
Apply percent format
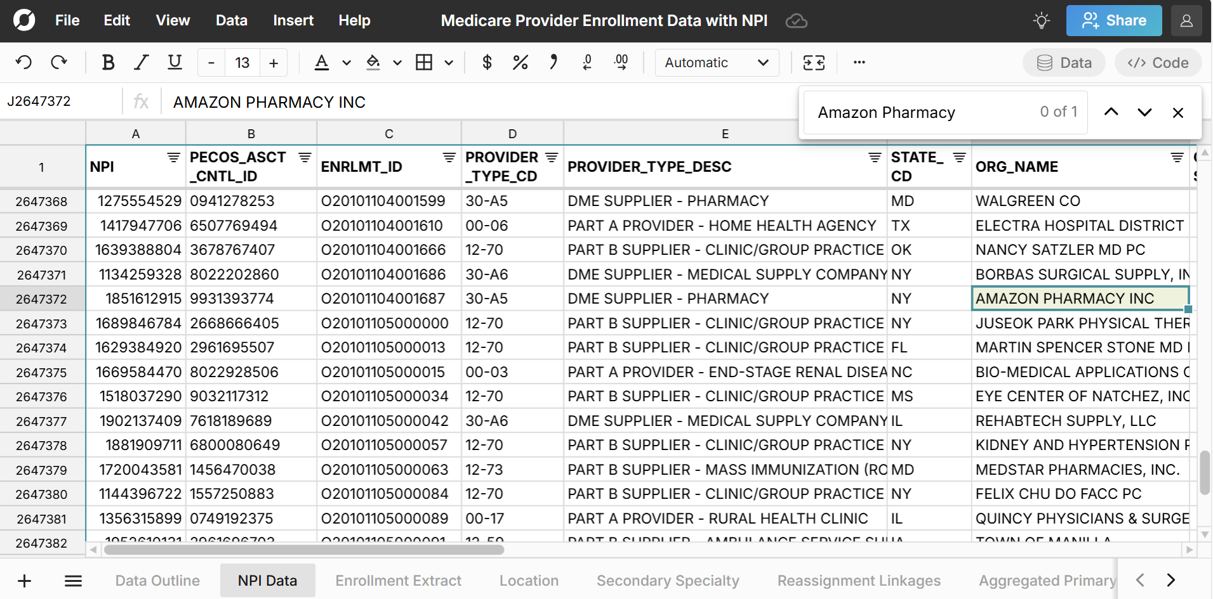pyautogui.click(x=520, y=62)
